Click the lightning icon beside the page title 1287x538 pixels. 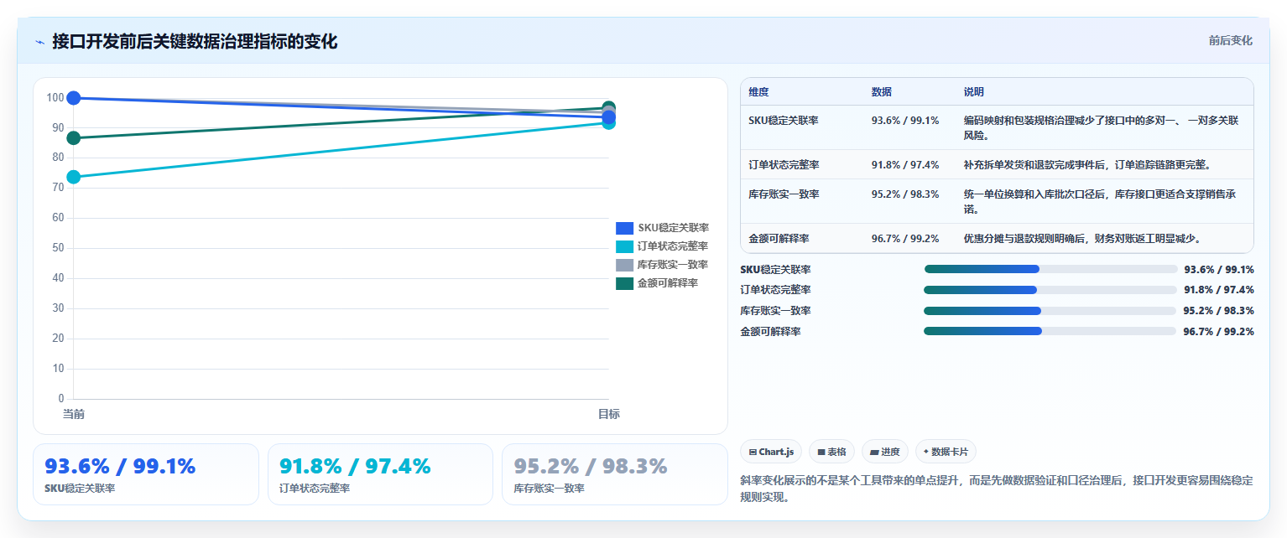tap(39, 42)
